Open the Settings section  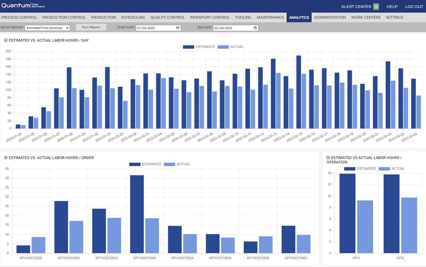394,17
